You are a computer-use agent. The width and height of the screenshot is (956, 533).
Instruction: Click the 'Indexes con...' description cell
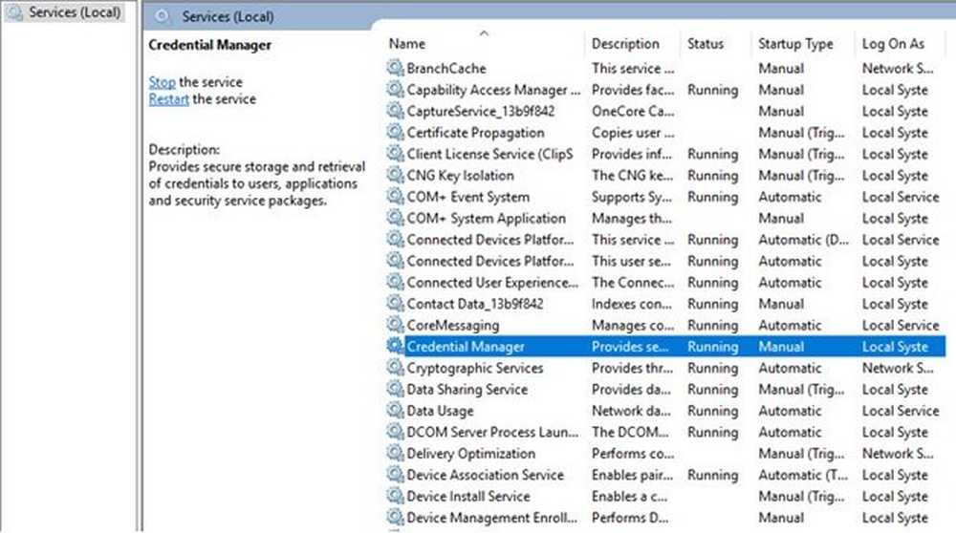pyautogui.click(x=631, y=304)
